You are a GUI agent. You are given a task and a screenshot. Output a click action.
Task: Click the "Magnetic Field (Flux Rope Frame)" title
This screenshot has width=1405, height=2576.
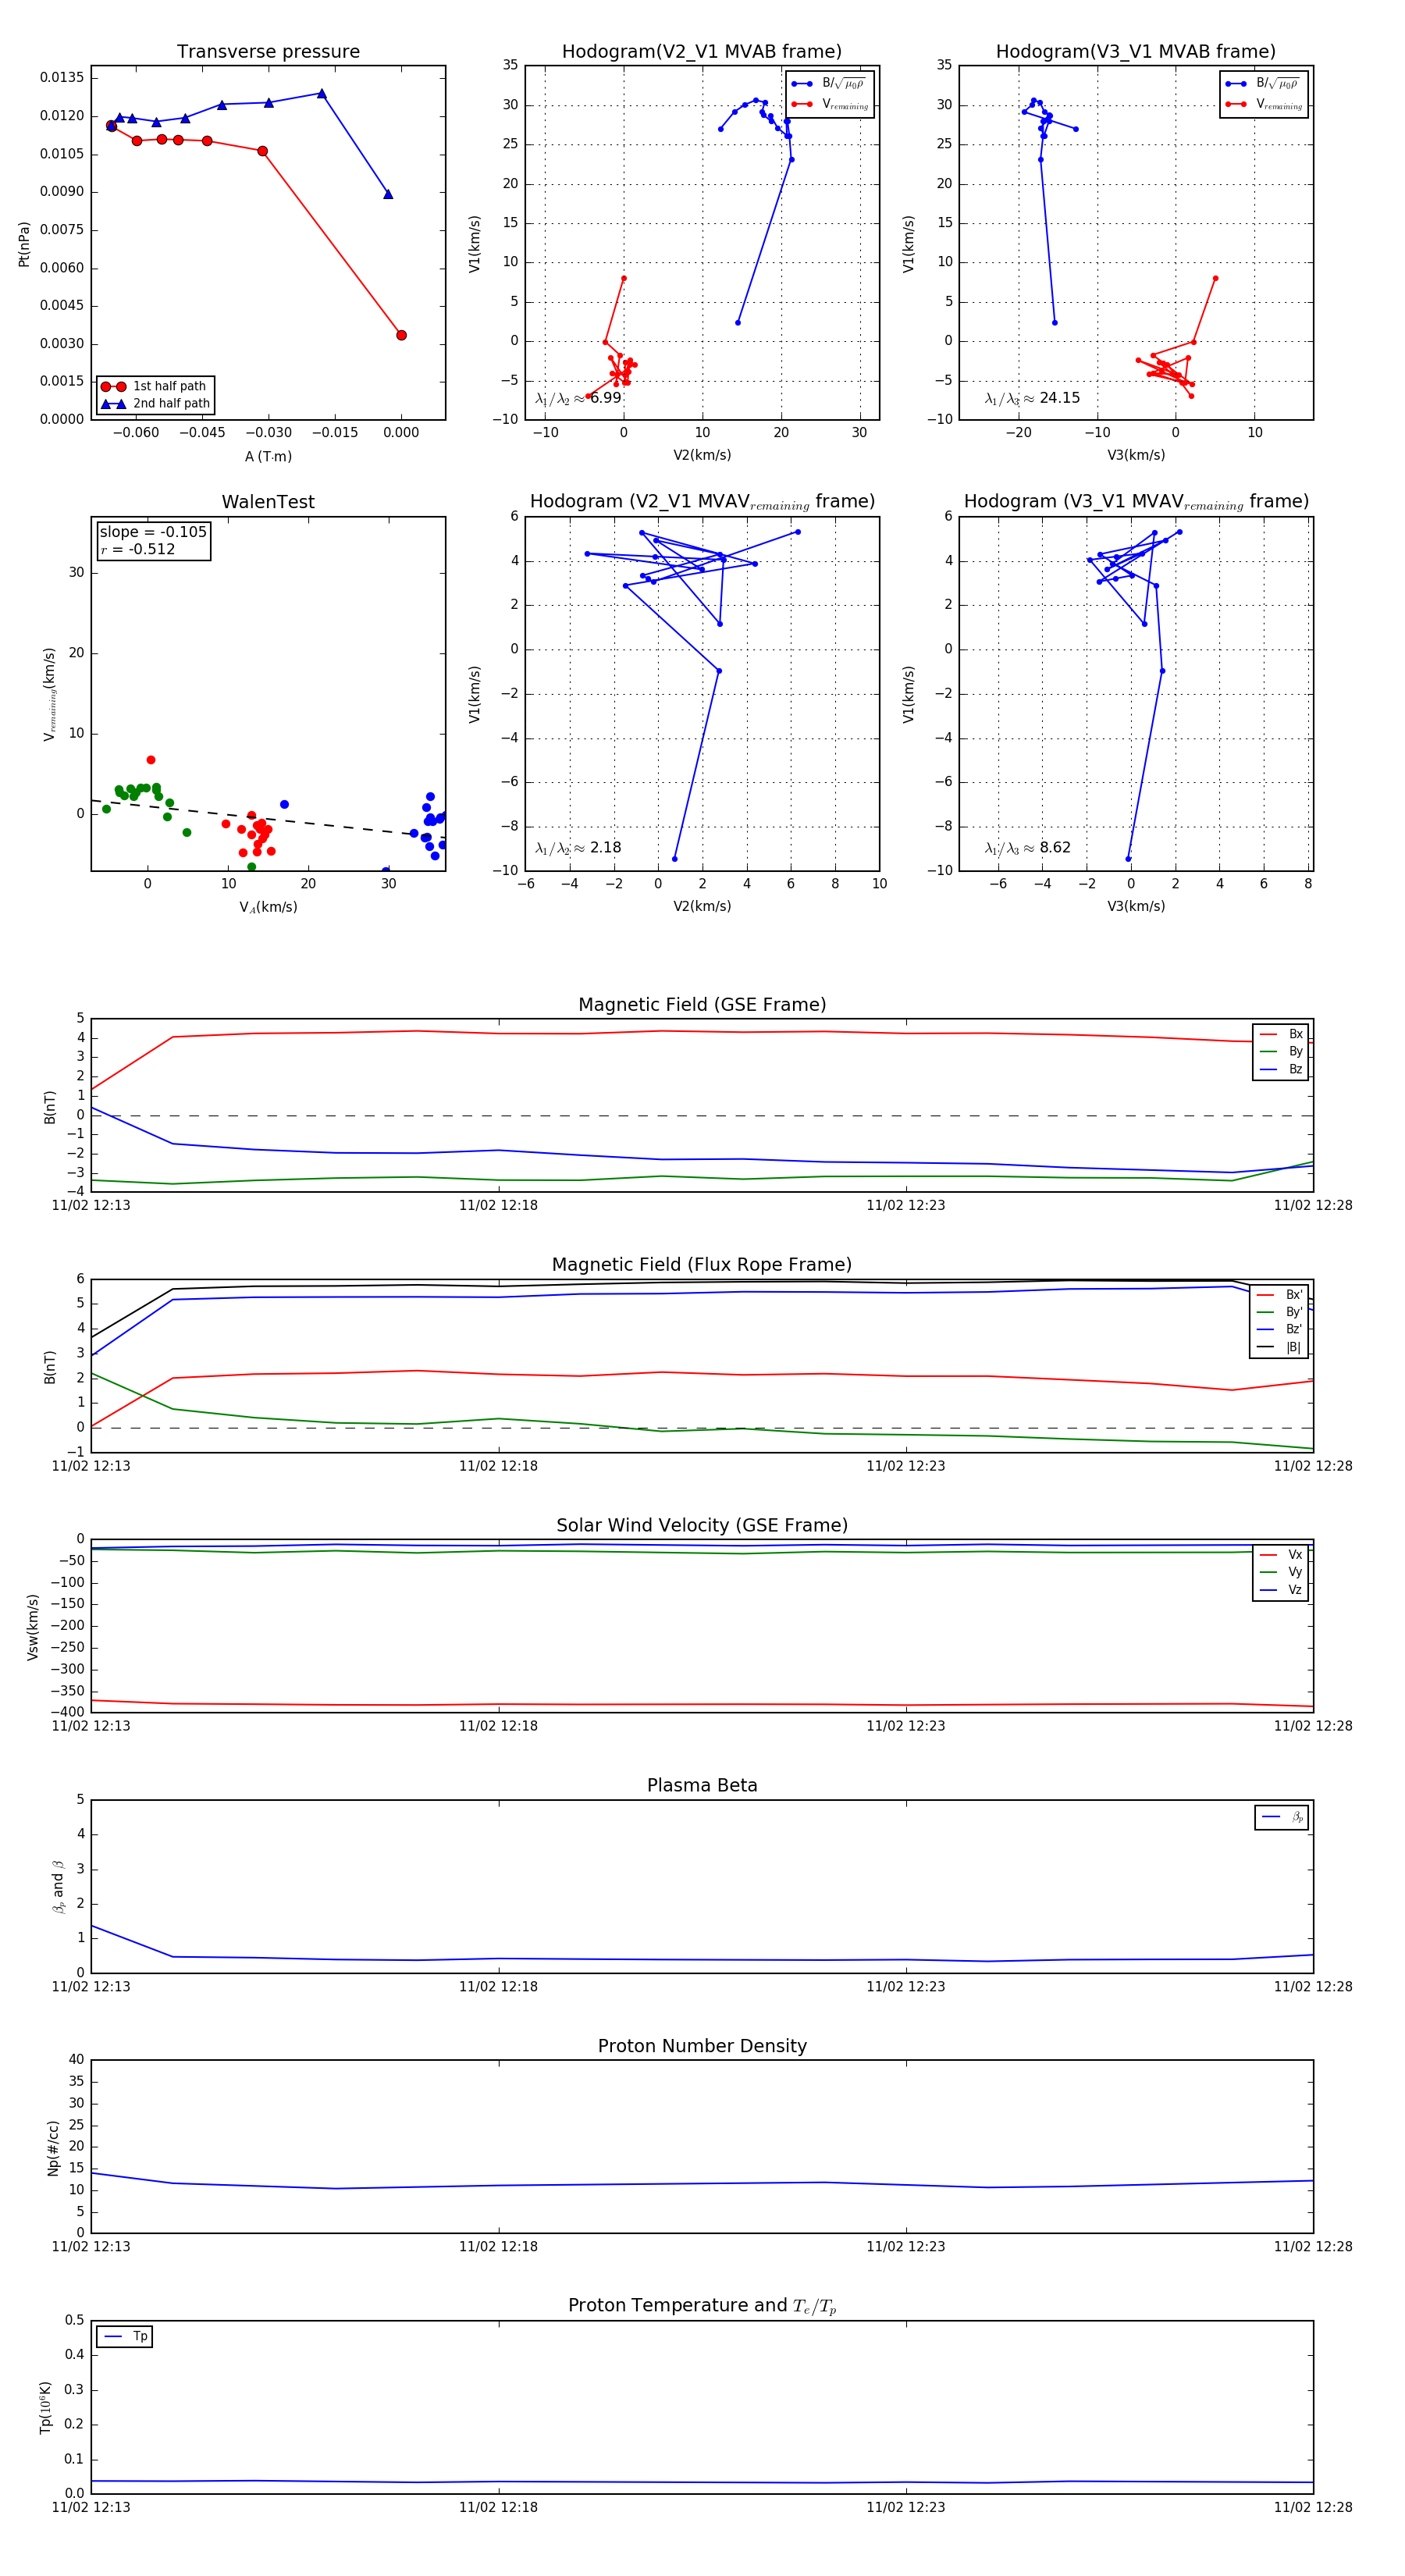click(702, 1264)
